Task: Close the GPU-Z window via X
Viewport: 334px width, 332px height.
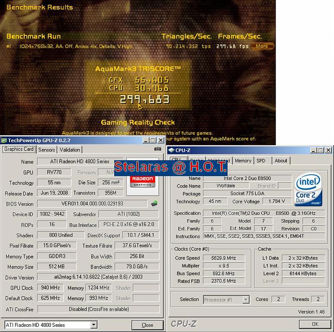Action: point(161,140)
